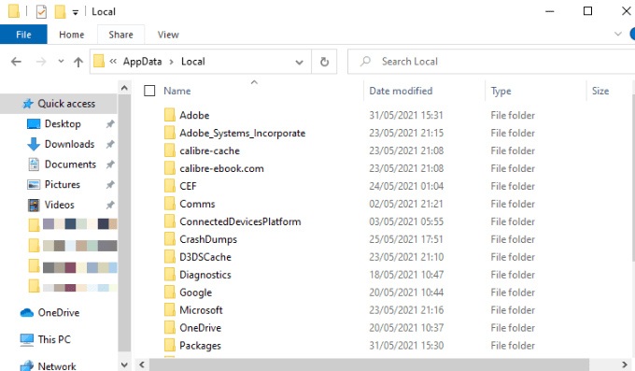This screenshot has height=371, width=635.
Task: Click navigation pane scroll up arrow
Action: (124, 88)
